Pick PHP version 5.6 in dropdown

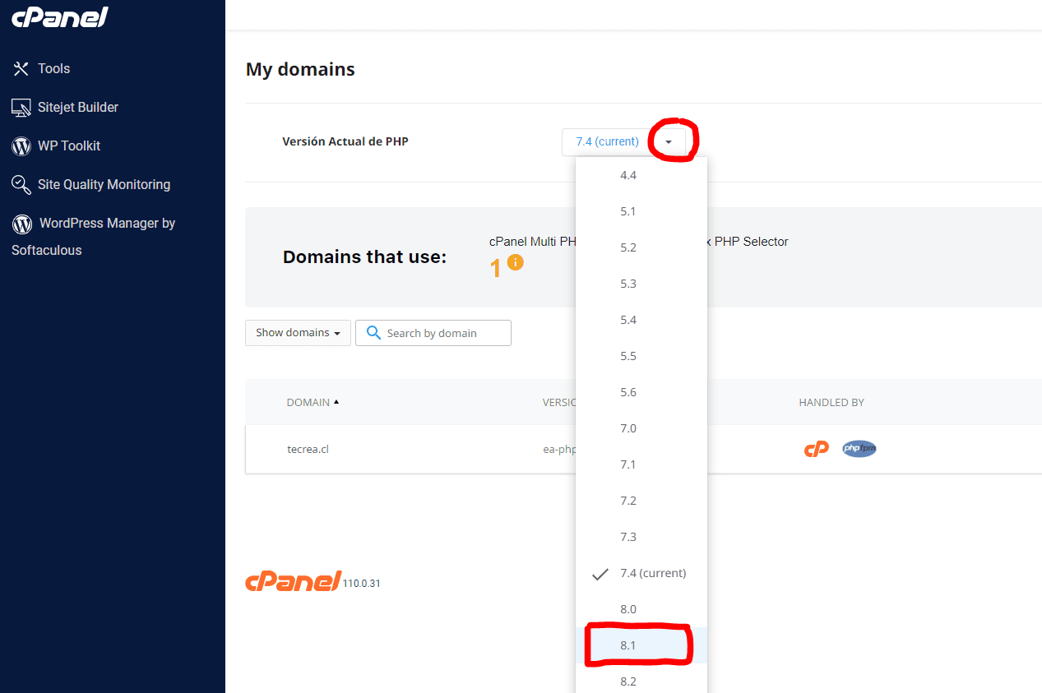(x=628, y=392)
